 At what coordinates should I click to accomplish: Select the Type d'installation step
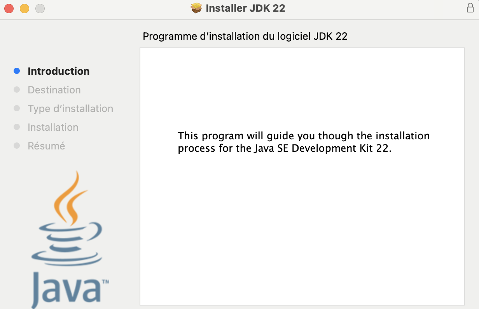click(70, 109)
